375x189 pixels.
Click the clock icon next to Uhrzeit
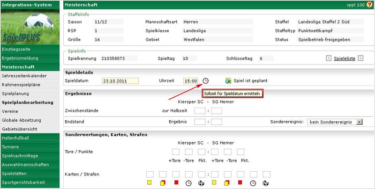[205, 80]
